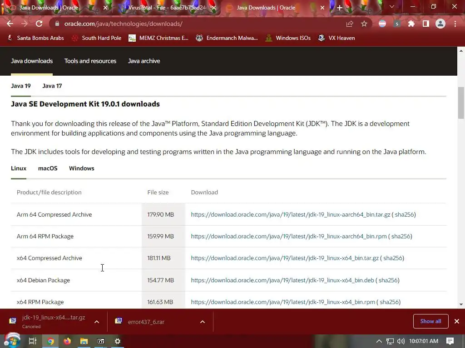The image size is (465, 348).
Task: Click the scrollbar down arrow
Action: pyautogui.click(x=461, y=304)
